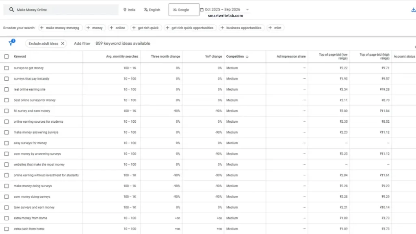The height and width of the screenshot is (234, 416).
Task: Check 'extra cash from home' row
Action: tap(6, 229)
